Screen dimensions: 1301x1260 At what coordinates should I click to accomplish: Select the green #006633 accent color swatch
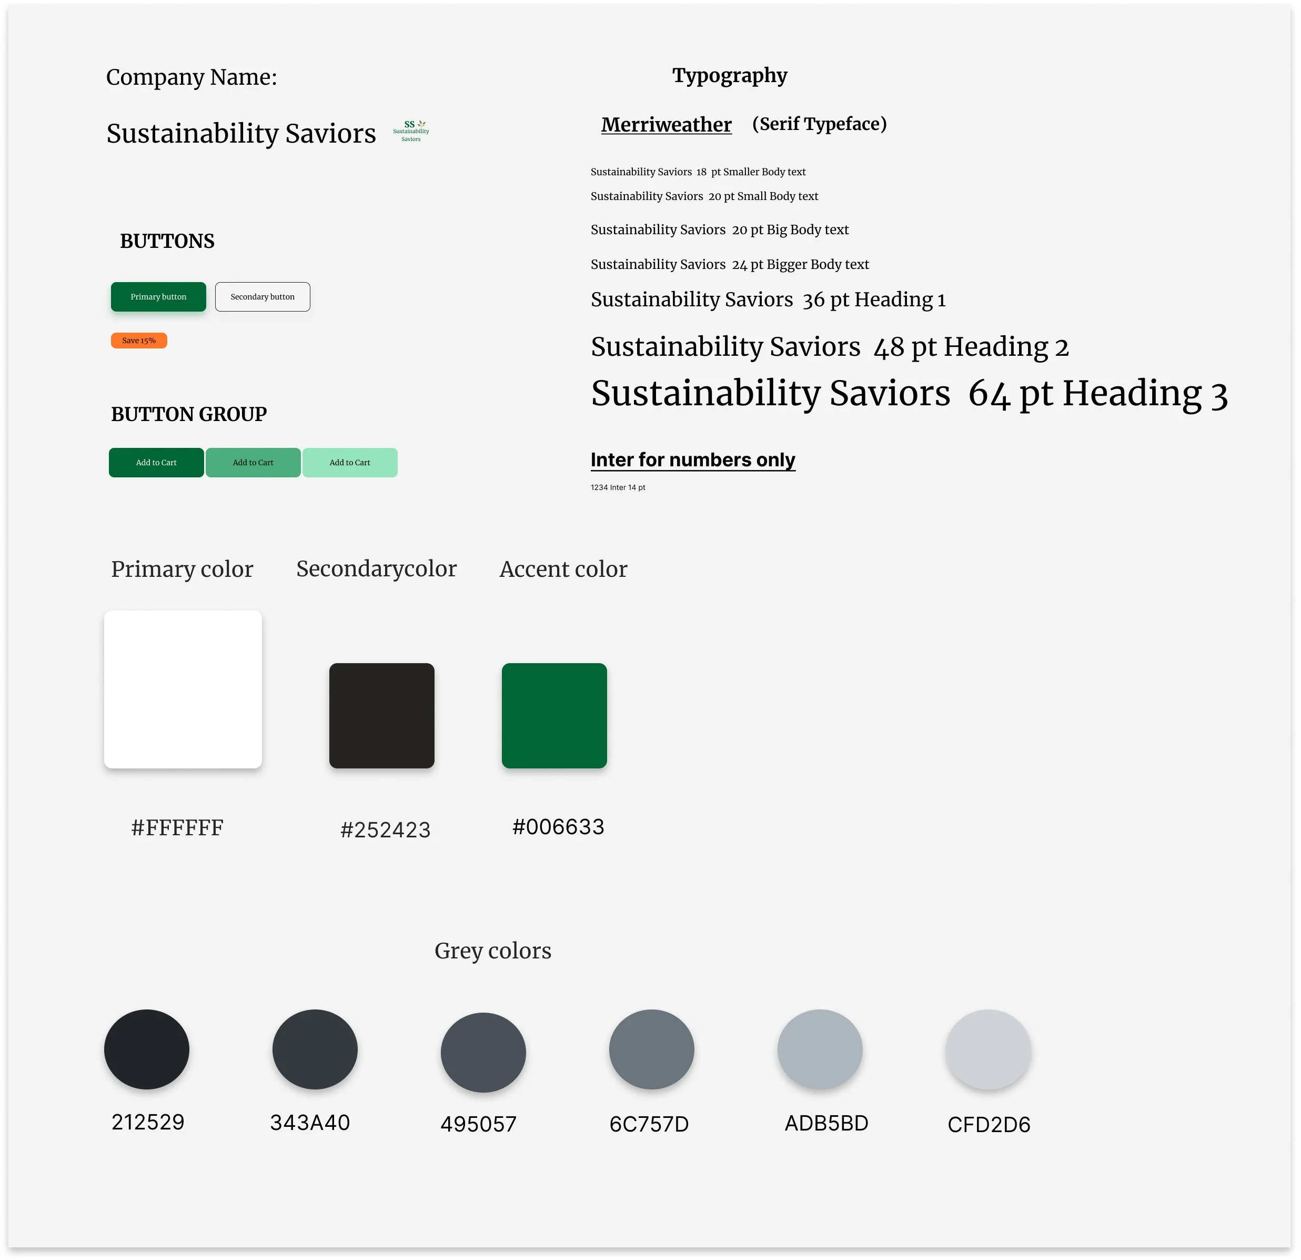pos(554,716)
